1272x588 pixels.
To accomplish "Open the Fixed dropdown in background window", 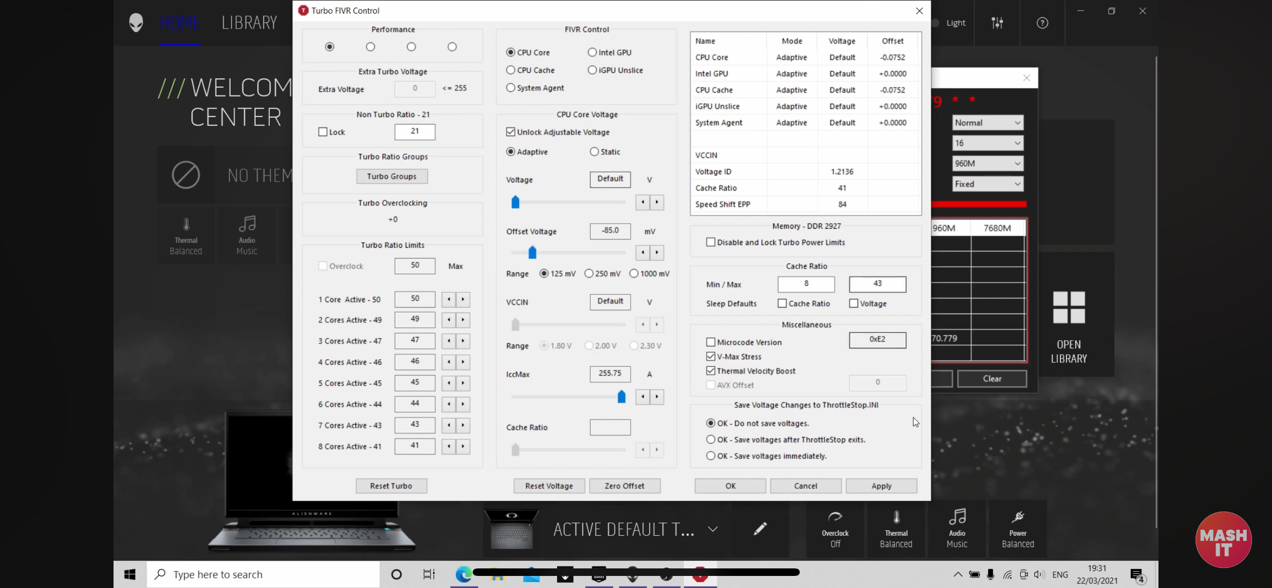I will [988, 184].
